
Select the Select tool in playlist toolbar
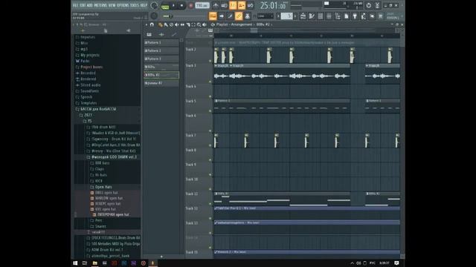coord(193,24)
